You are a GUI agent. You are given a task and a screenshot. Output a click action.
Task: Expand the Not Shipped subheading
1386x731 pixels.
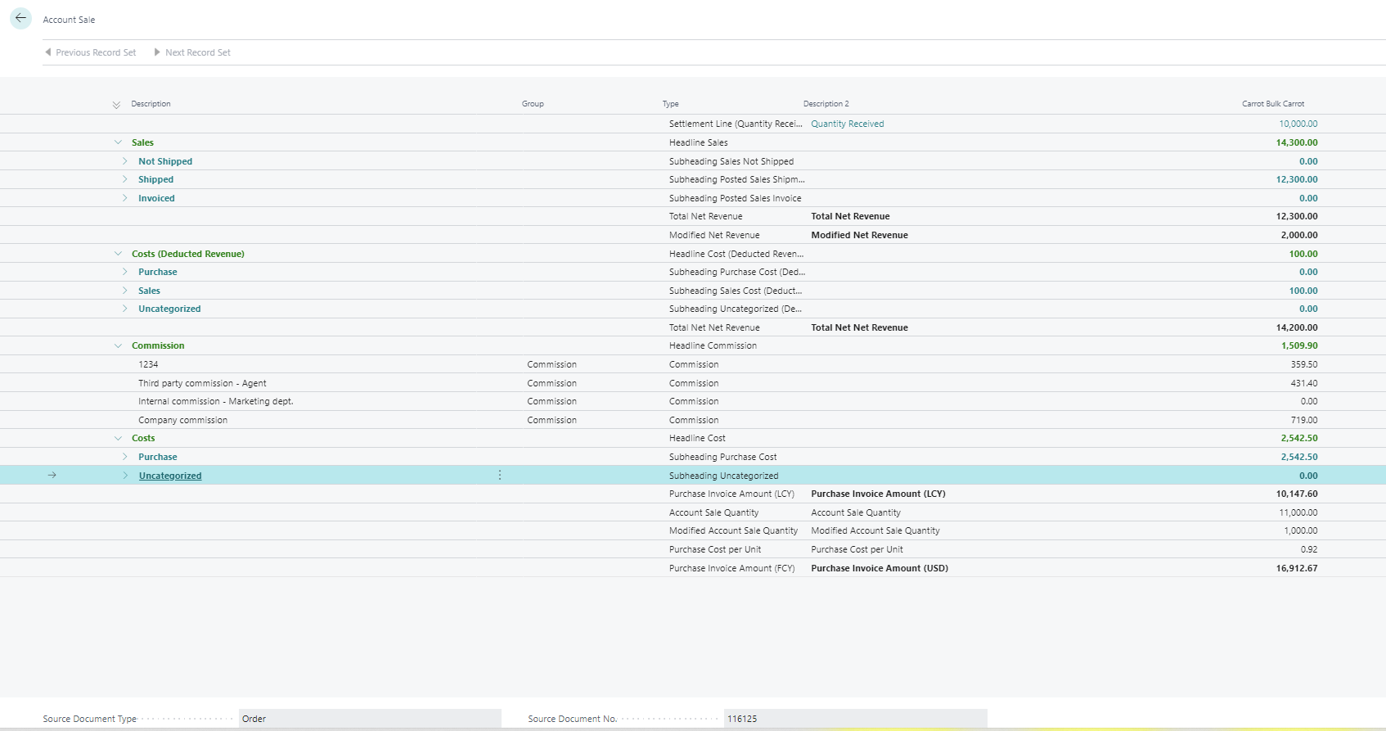[x=125, y=161]
